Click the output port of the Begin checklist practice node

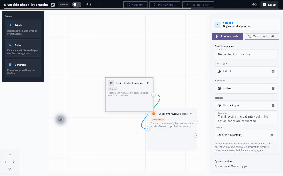tap(153, 95)
